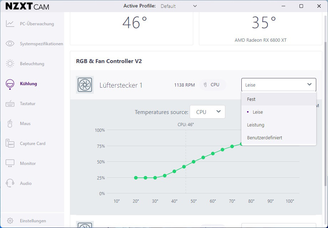This screenshot has width=328, height=228.
Task: Click the AMD Radeon RX 6800 XT label
Action: coord(260,40)
